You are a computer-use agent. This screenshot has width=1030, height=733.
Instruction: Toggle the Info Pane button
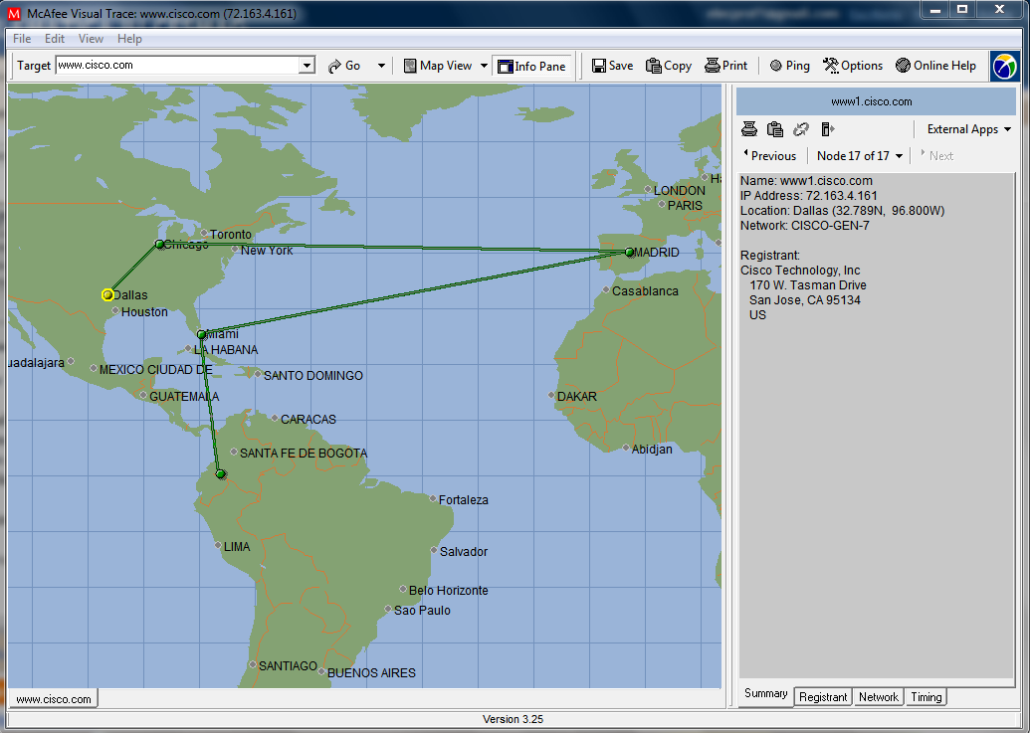[531, 66]
